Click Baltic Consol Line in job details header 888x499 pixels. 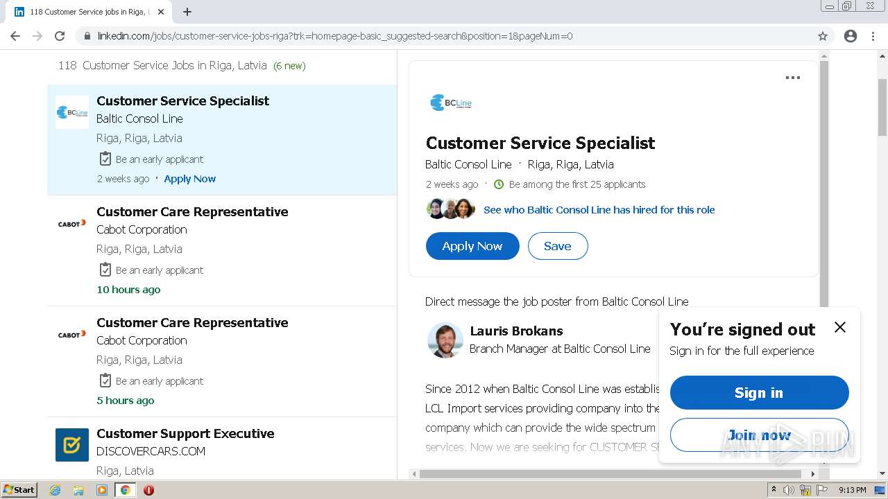pos(468,165)
